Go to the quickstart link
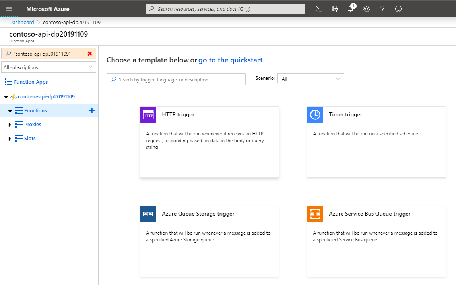Screen dimensions: 456x285 tap(230, 60)
